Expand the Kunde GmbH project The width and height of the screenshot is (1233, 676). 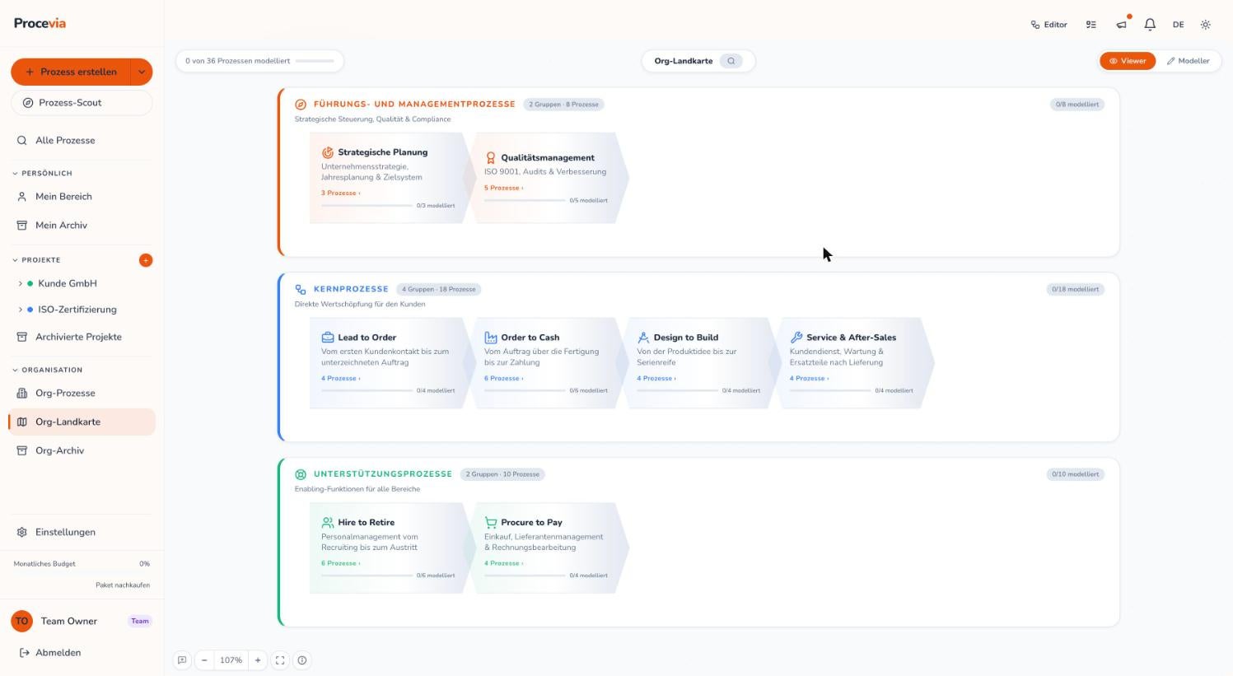20,283
